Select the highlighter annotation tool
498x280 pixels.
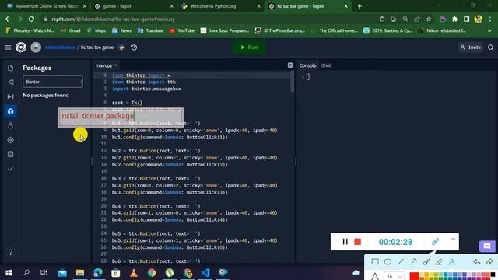[x=439, y=262]
